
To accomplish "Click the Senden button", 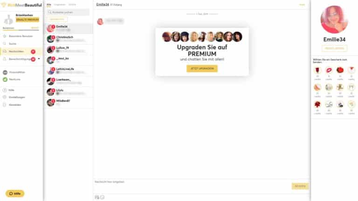I will point(300,186).
